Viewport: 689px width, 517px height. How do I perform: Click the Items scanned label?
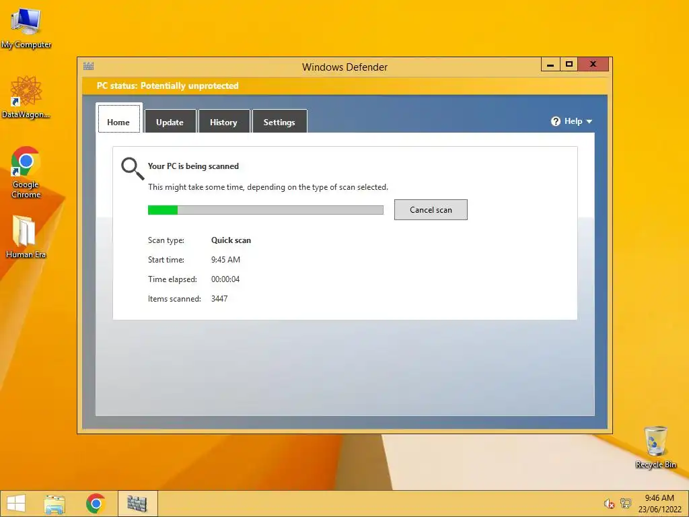pyautogui.click(x=174, y=298)
